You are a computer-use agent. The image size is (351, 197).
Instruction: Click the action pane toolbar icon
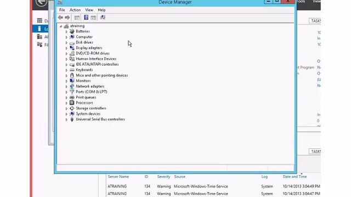(x=93, y=18)
